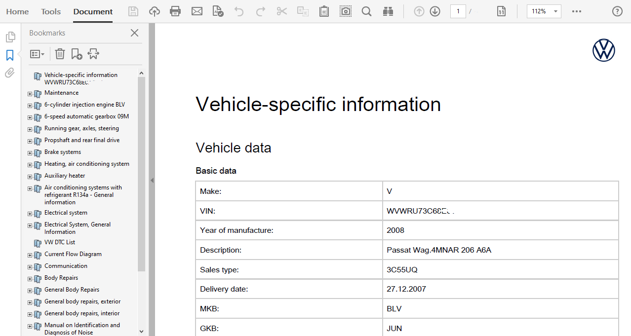The width and height of the screenshot is (631, 336).
Task: Expand the Maintenance bookmark
Action: click(x=29, y=93)
